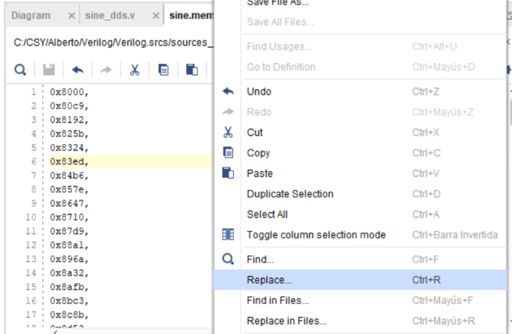Open Replace in Files... from context menu

point(287,321)
